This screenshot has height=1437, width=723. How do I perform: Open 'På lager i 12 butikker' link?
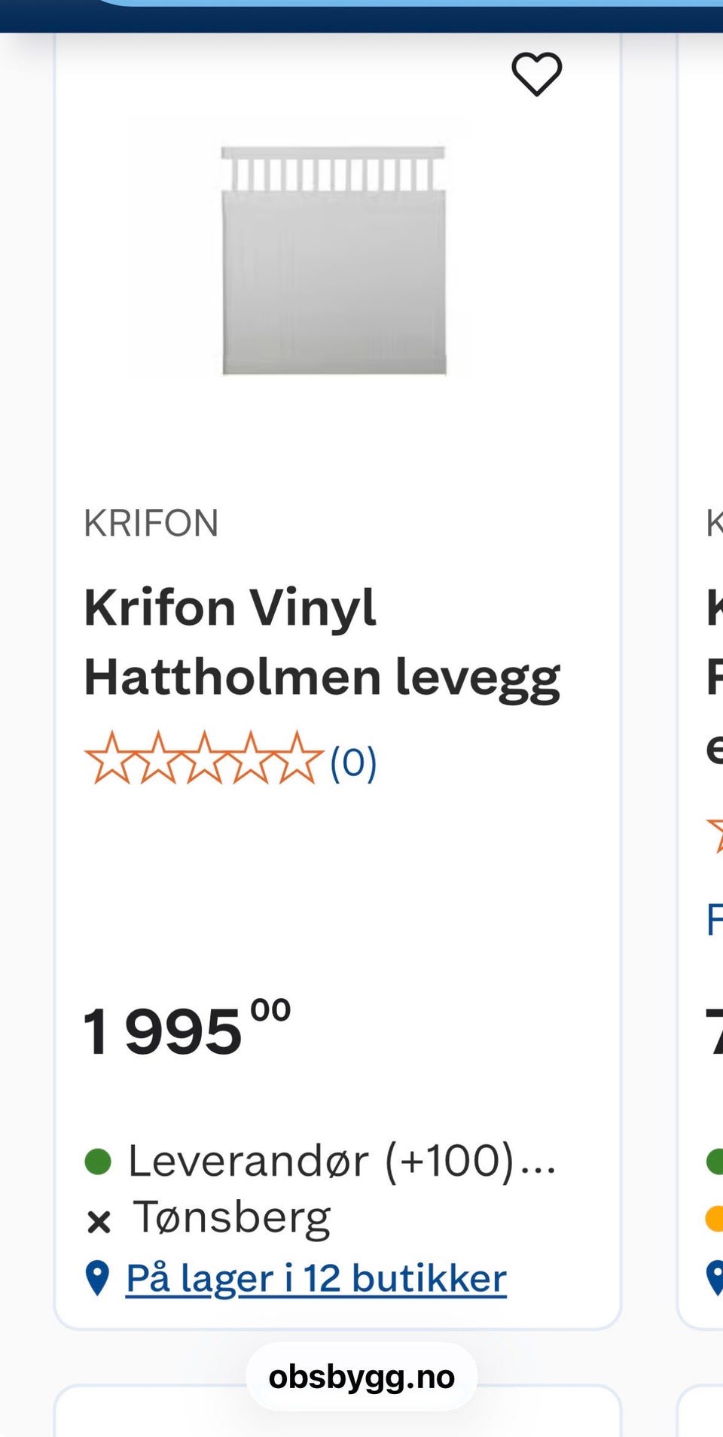click(x=316, y=1278)
